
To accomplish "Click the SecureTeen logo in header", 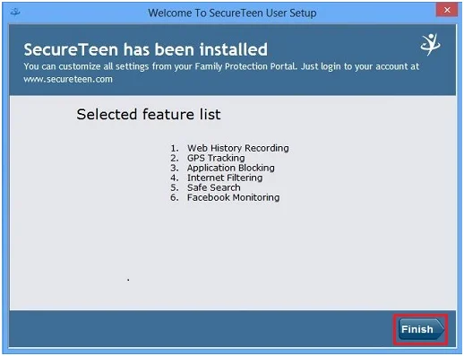I will [431, 45].
